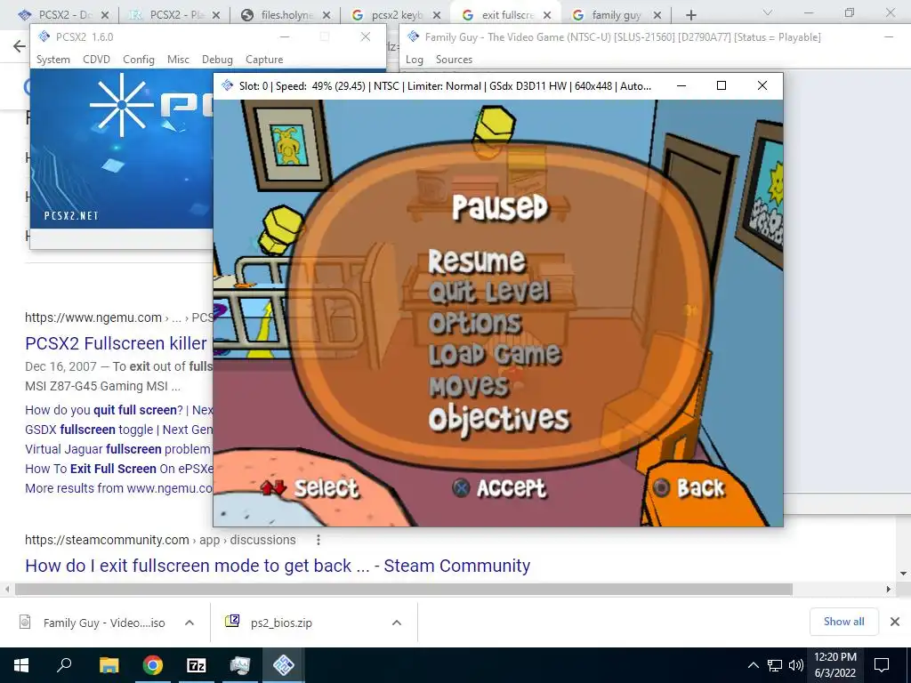Maximize the game render window
This screenshot has height=683, width=911.
721,85
